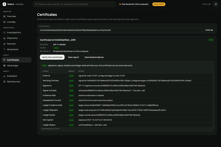This screenshot has height=147, width=221.
Task: Click 'Checked 24 Oct, 21:57' timestamp
Action: (50, 129)
